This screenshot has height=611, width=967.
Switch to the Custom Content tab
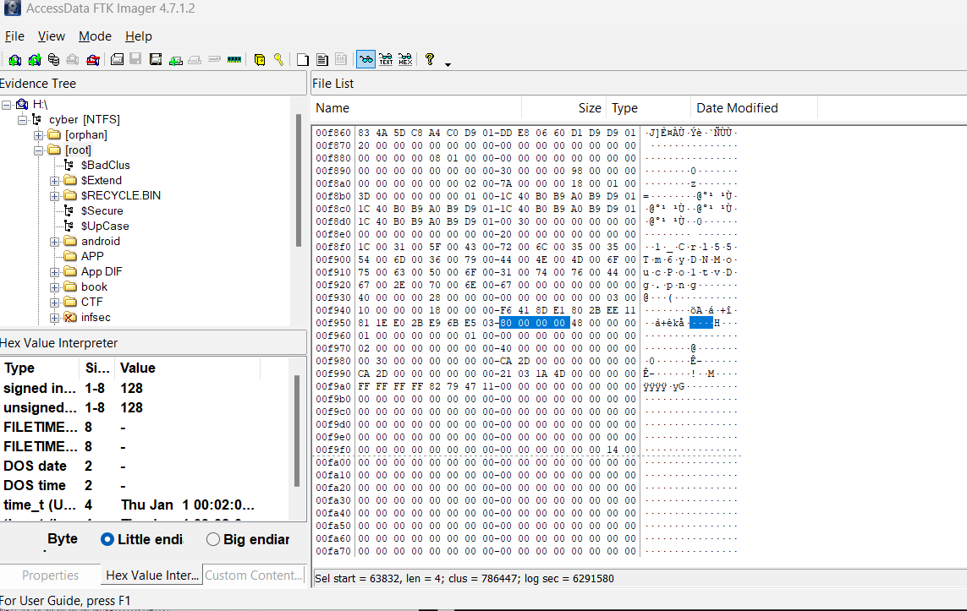point(254,576)
